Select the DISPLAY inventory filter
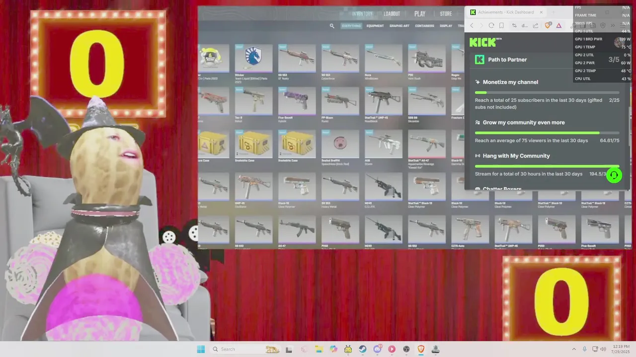 pyautogui.click(x=446, y=26)
